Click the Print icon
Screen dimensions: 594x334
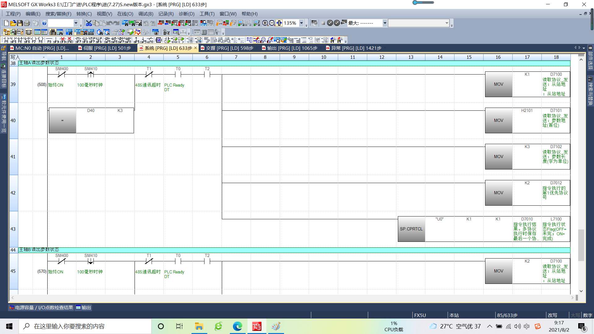pos(27,23)
